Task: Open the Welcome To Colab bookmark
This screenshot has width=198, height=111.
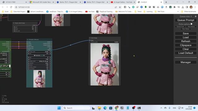Action: (124, 12)
